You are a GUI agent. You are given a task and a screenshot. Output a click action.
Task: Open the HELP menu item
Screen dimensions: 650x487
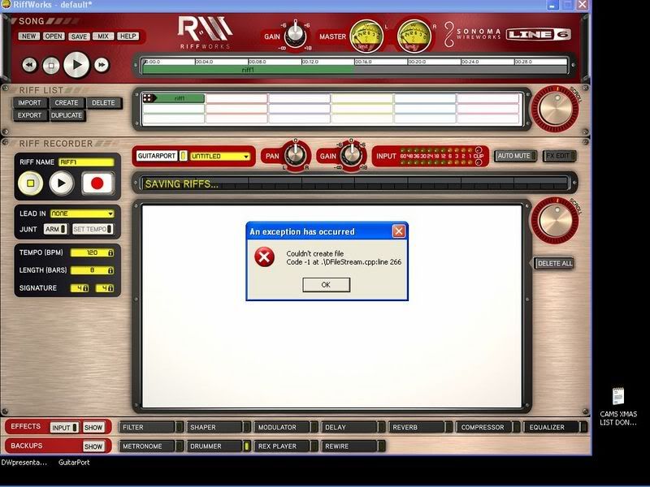[x=128, y=37]
